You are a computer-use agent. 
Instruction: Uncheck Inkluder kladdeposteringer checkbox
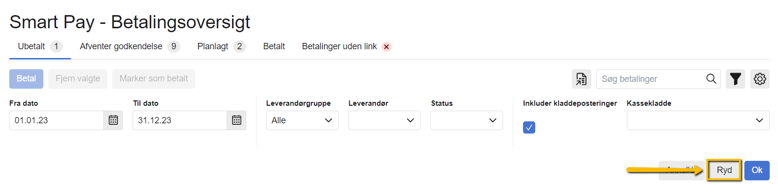coord(529,127)
